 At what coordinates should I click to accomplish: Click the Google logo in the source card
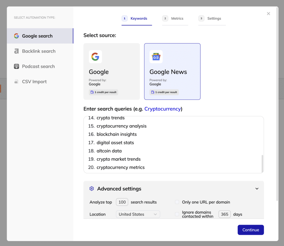[x=95, y=57]
